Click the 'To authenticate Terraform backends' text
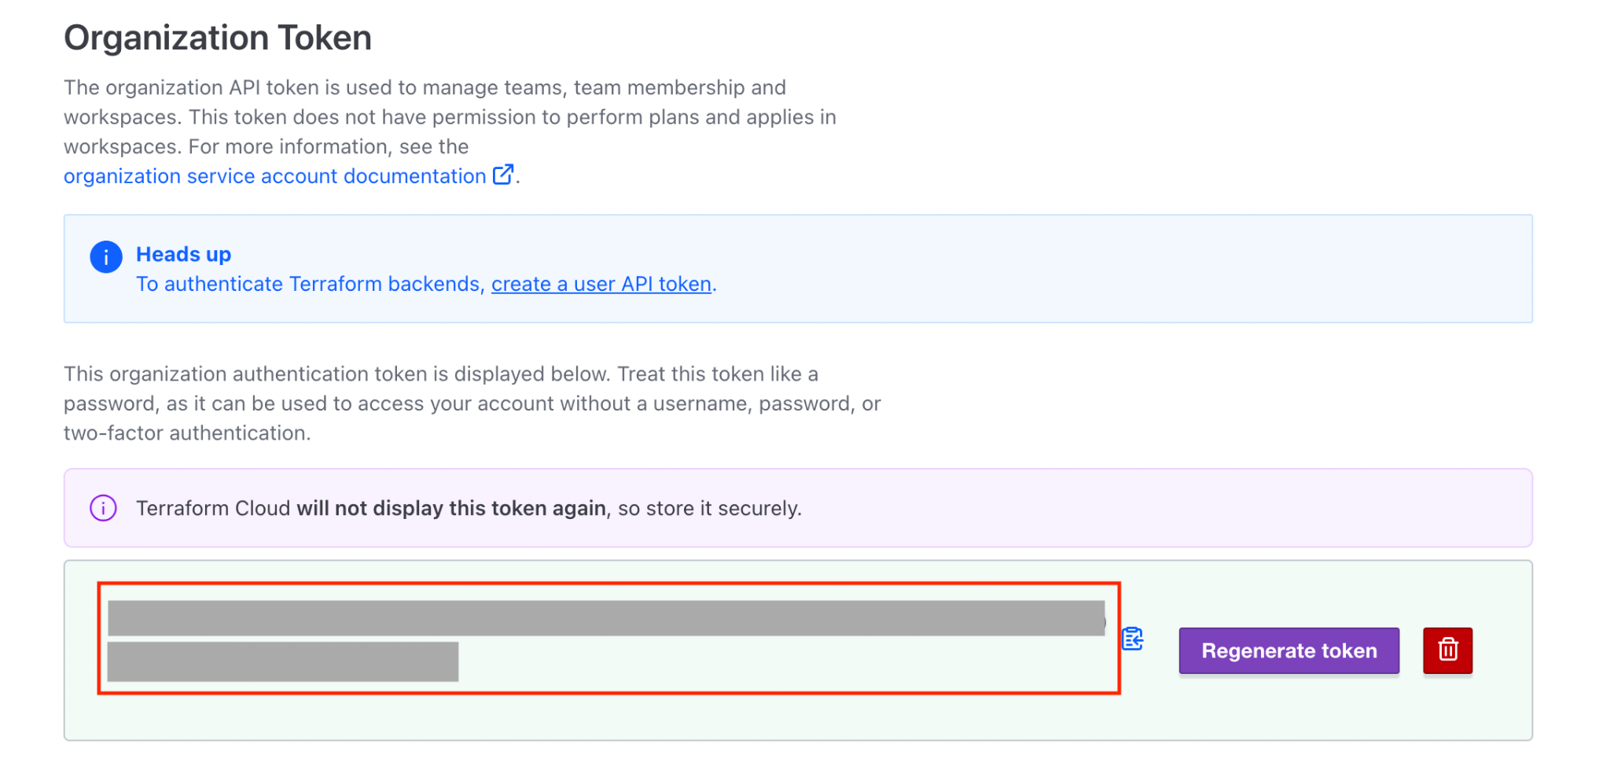 click(308, 284)
